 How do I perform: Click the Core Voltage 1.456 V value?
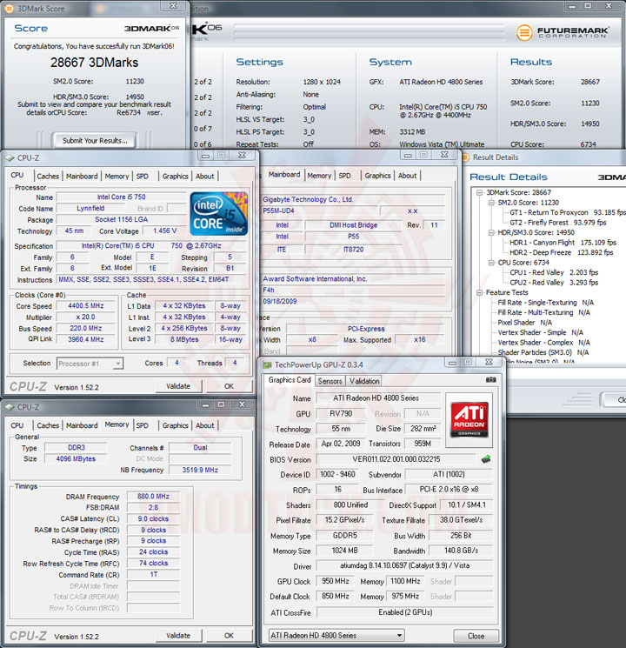(x=165, y=230)
